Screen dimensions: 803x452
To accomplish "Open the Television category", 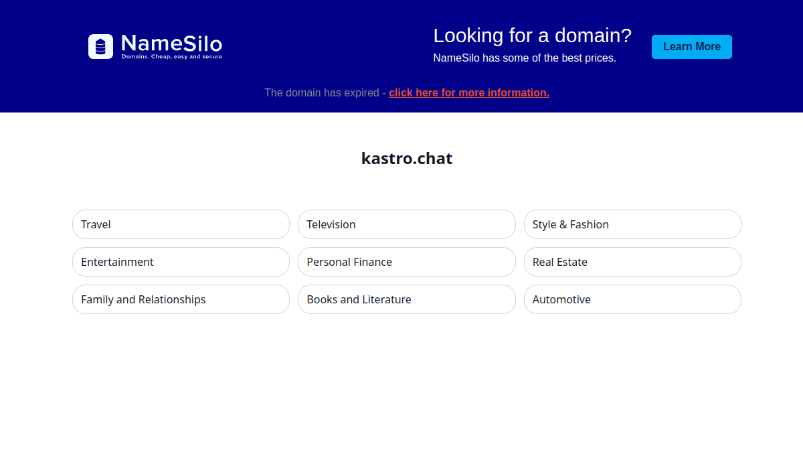I will [x=407, y=224].
